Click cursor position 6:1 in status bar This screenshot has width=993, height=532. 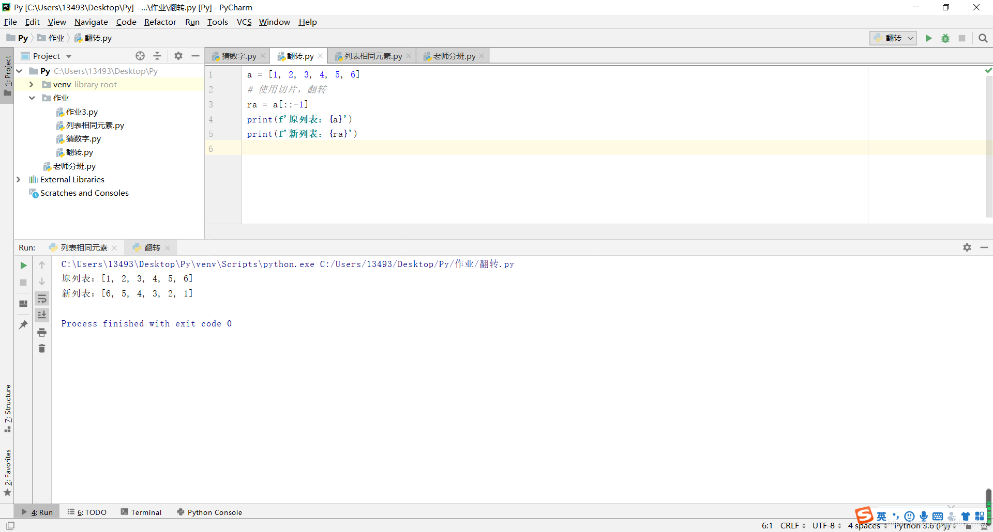coord(767,525)
